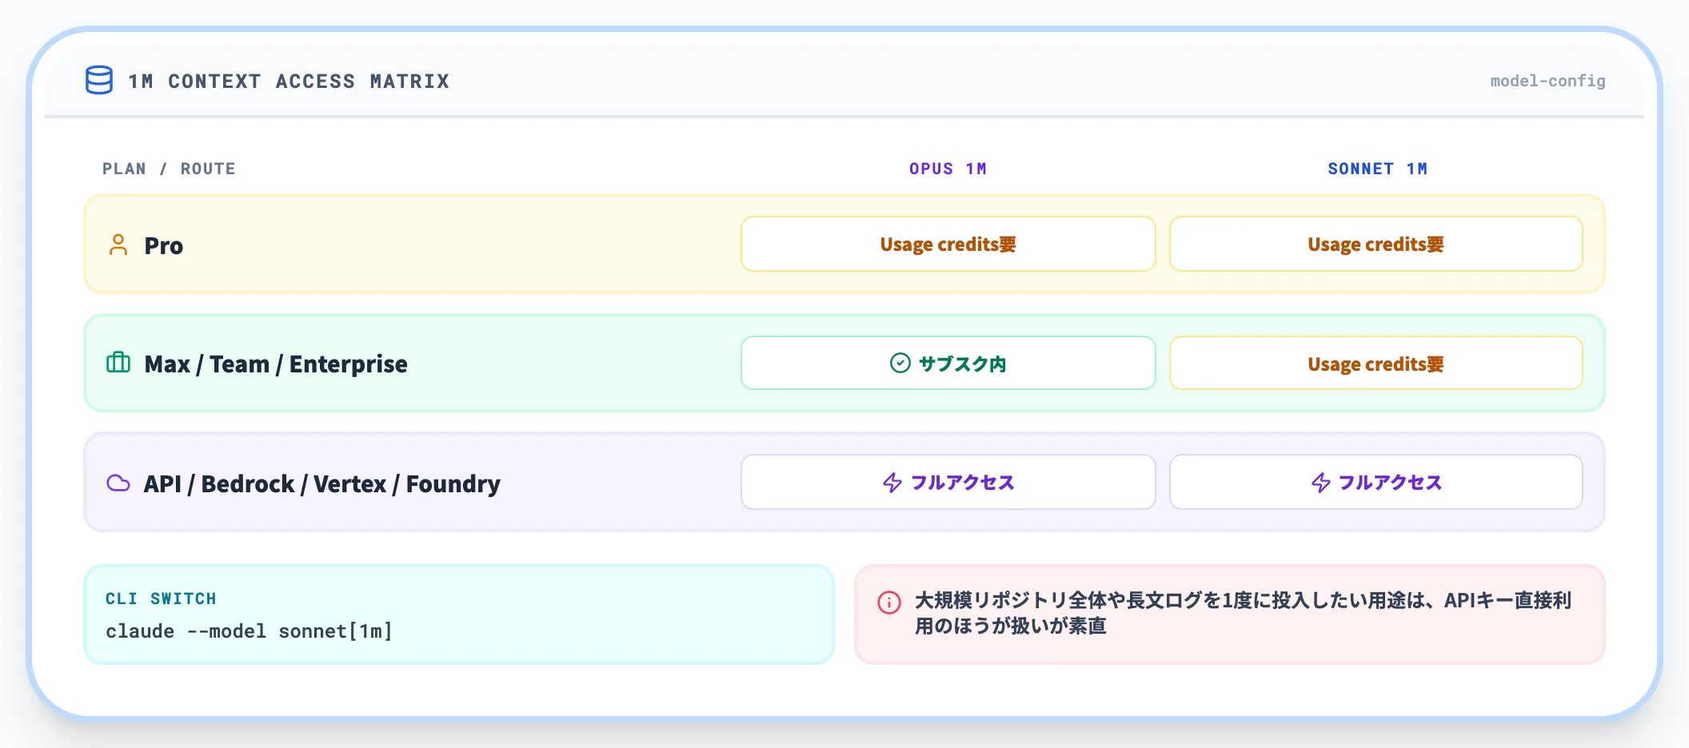Click the lightning icon in Sonnet フルアクセス badge
The width and height of the screenshot is (1689, 748).
click(1321, 483)
